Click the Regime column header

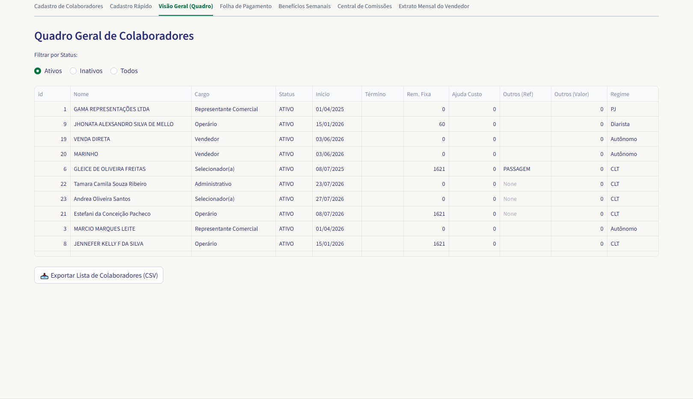pyautogui.click(x=633, y=94)
